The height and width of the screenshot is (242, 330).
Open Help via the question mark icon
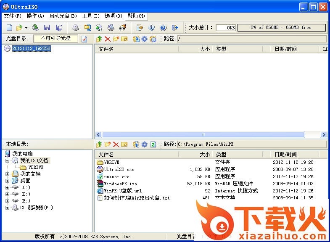[163, 28]
